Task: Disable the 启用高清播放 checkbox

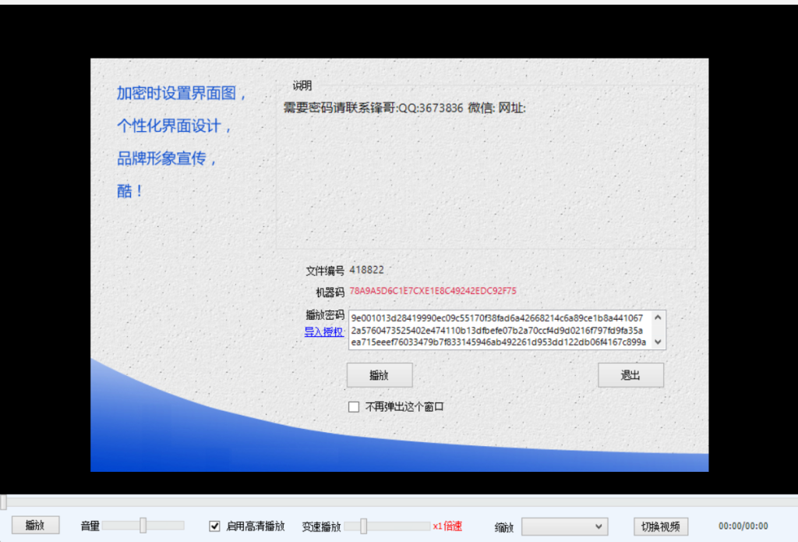Action: pyautogui.click(x=214, y=526)
